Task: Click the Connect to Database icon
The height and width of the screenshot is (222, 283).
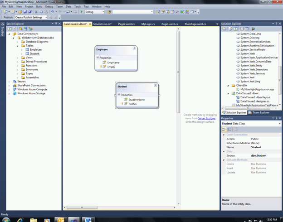Action: [x=21, y=29]
